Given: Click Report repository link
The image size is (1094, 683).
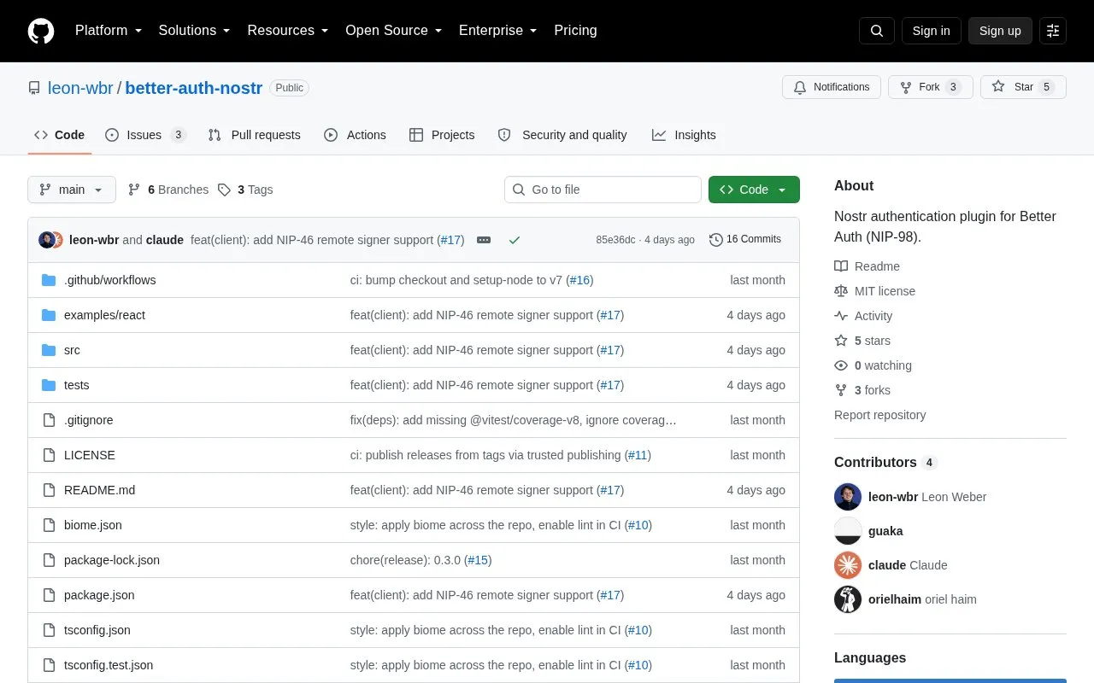Looking at the screenshot, I should pos(879,415).
